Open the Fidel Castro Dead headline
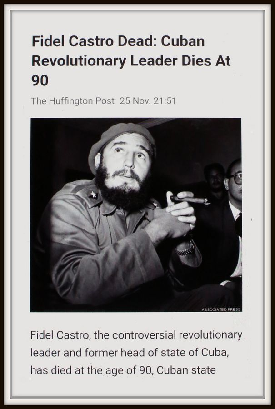The image size is (275, 409). tap(131, 60)
